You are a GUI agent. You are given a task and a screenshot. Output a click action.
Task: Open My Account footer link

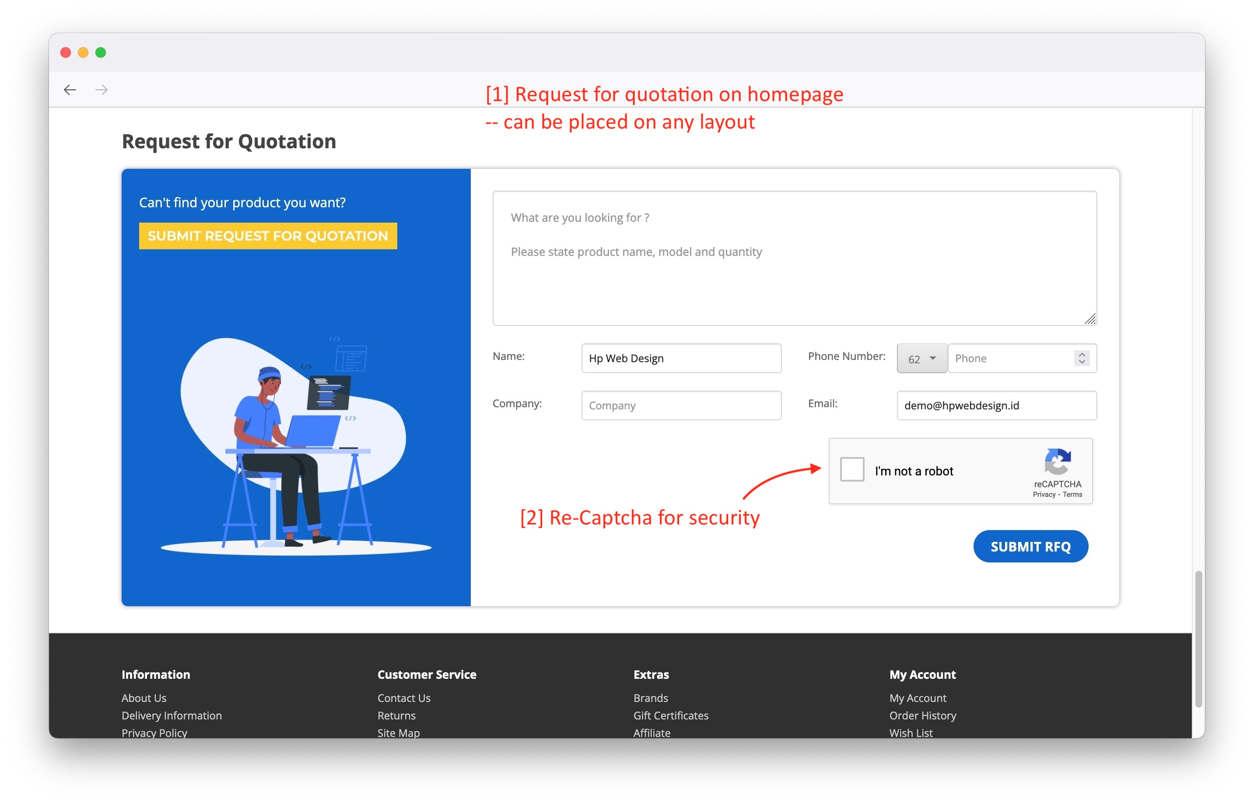pos(918,698)
